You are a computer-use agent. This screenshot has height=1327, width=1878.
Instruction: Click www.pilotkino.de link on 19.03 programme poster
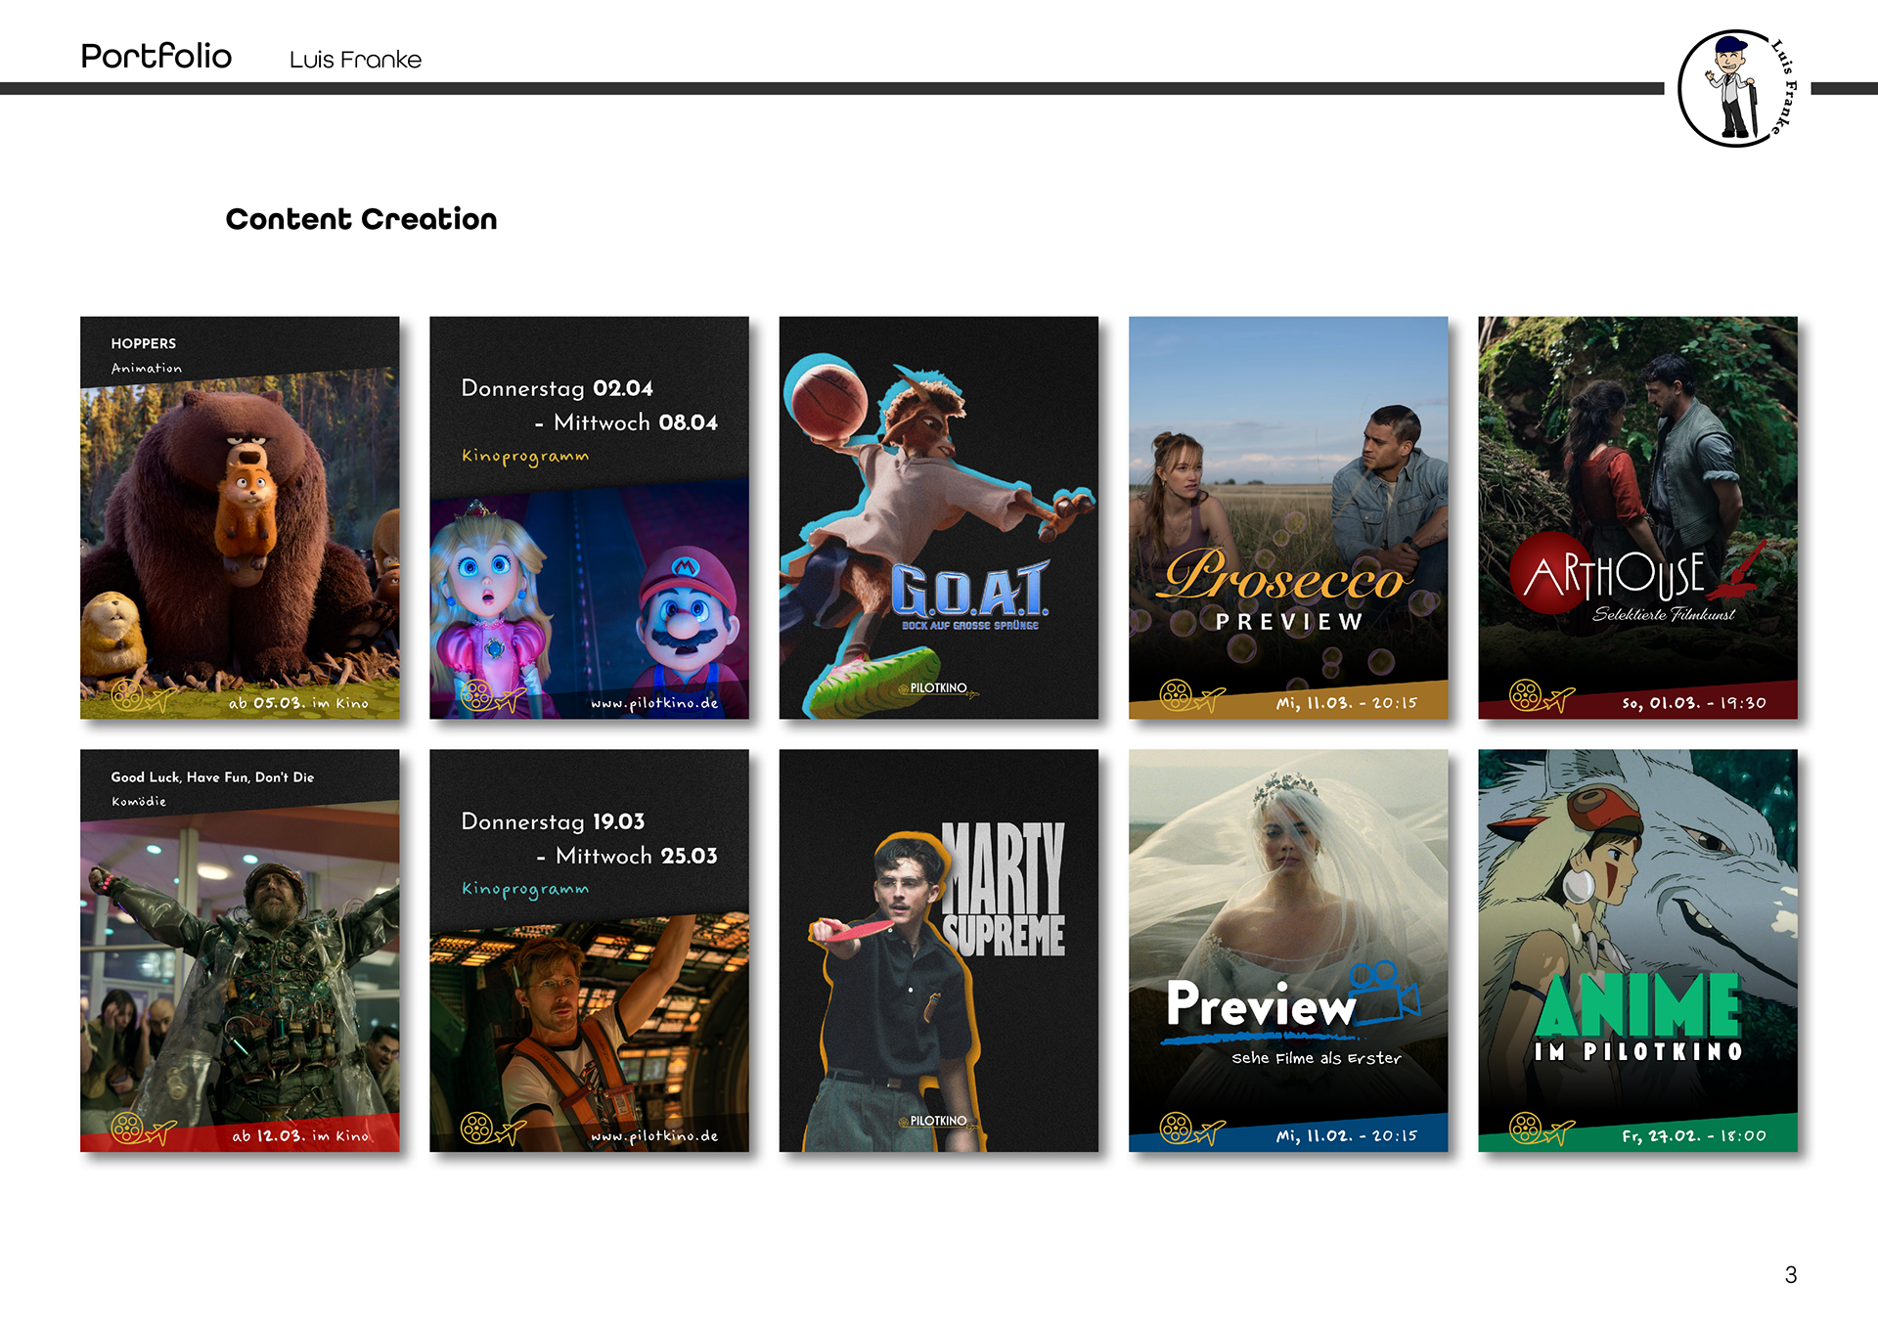coord(654,1136)
